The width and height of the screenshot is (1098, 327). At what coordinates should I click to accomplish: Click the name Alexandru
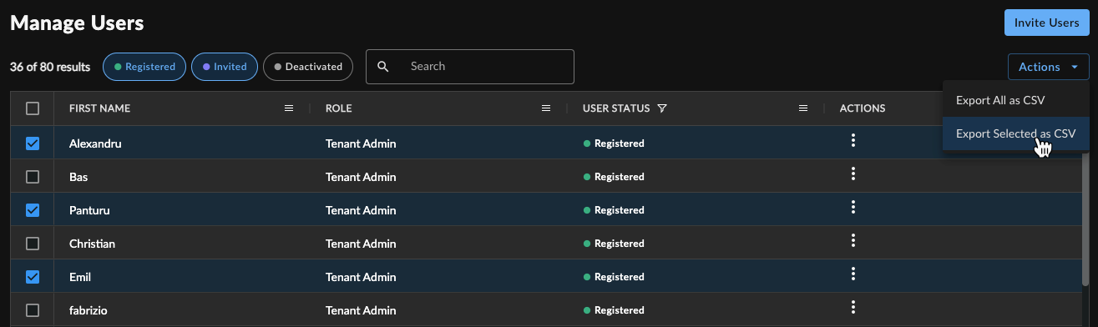96,143
